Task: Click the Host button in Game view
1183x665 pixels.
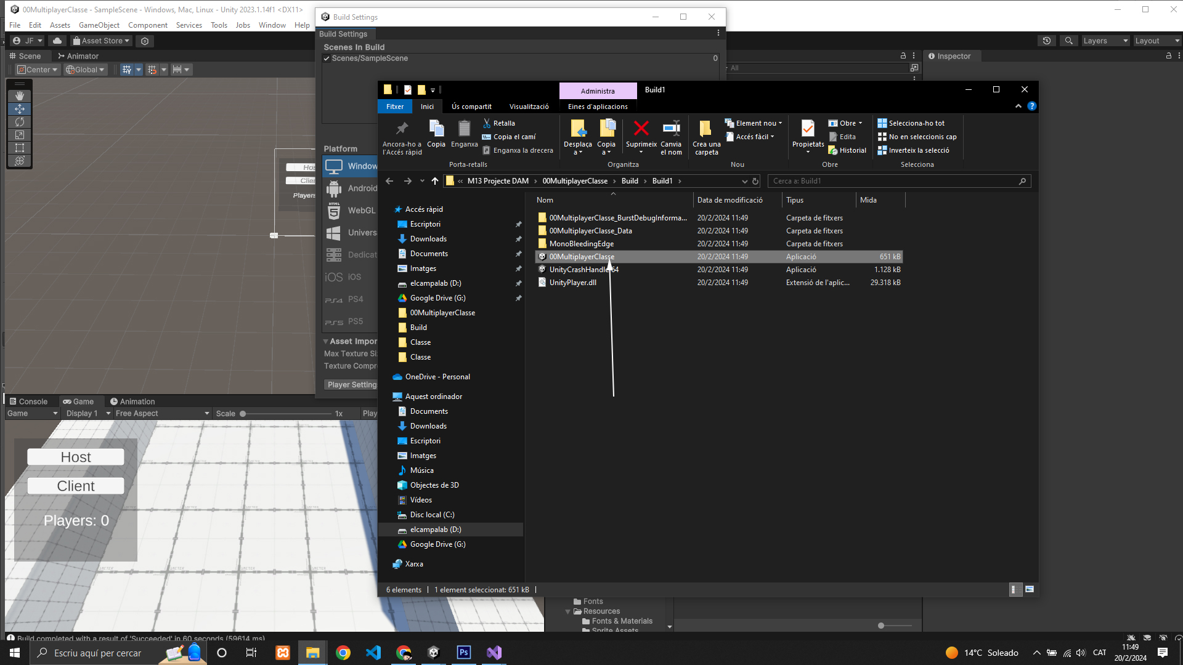Action: tap(76, 457)
